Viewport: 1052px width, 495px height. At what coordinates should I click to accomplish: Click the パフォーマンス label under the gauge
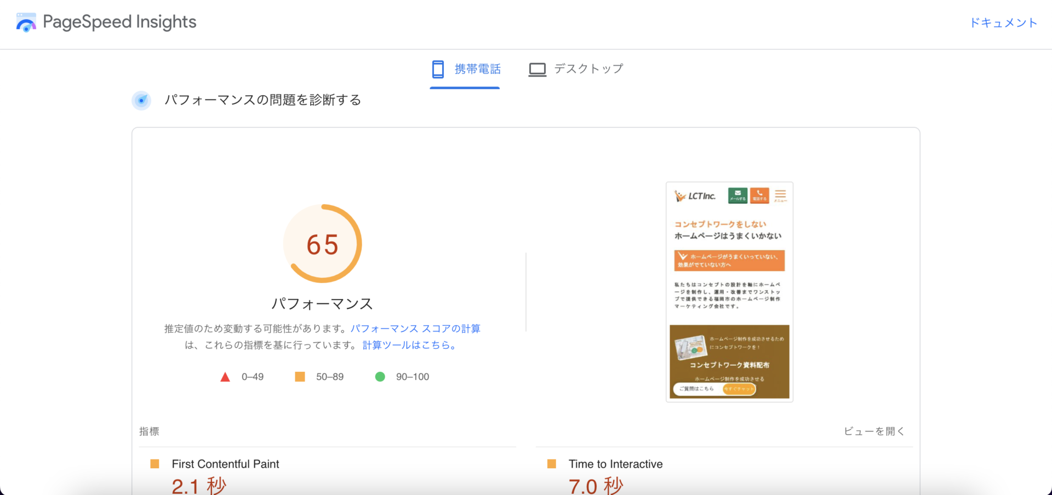click(323, 304)
